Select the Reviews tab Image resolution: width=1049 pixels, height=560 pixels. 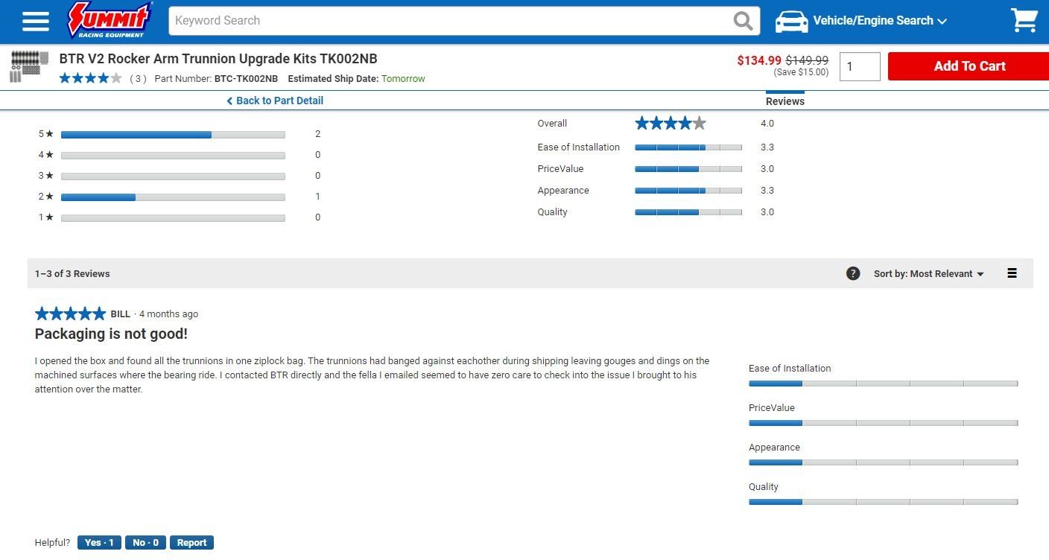pyautogui.click(x=785, y=101)
